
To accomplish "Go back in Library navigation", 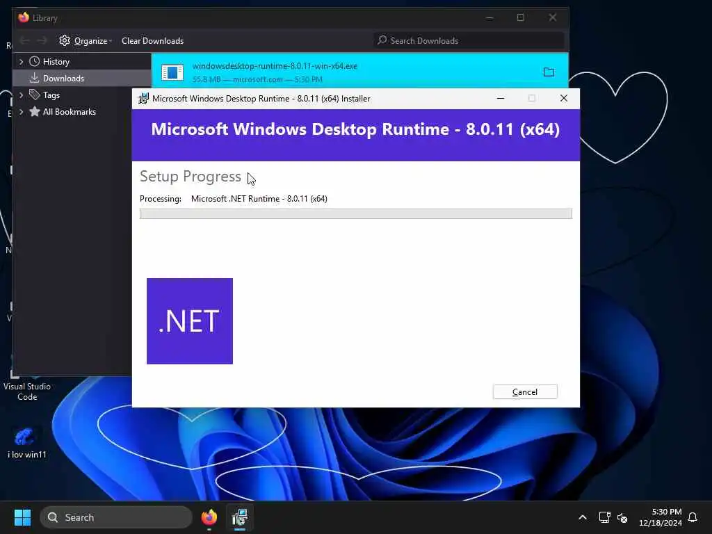I will tap(24, 40).
